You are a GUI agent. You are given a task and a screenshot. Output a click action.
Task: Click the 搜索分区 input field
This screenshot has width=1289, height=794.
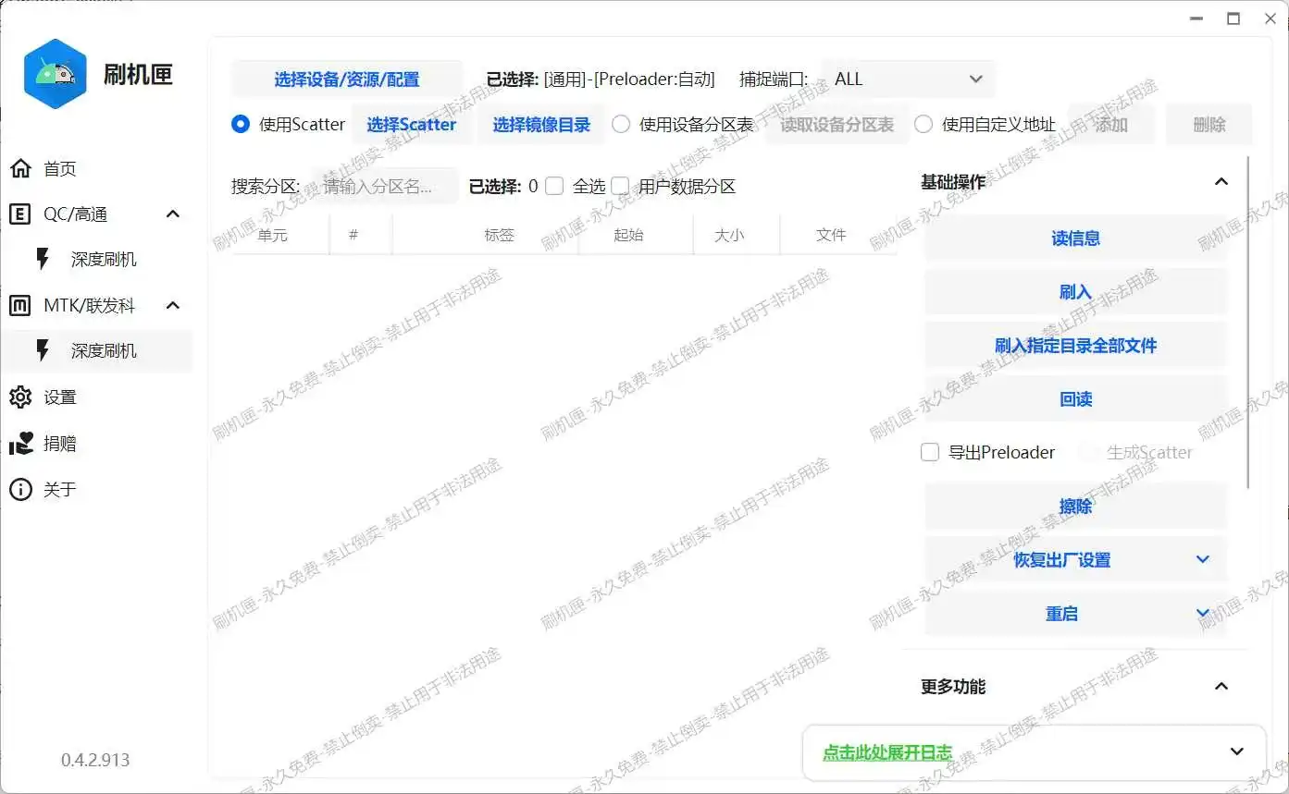(x=385, y=187)
